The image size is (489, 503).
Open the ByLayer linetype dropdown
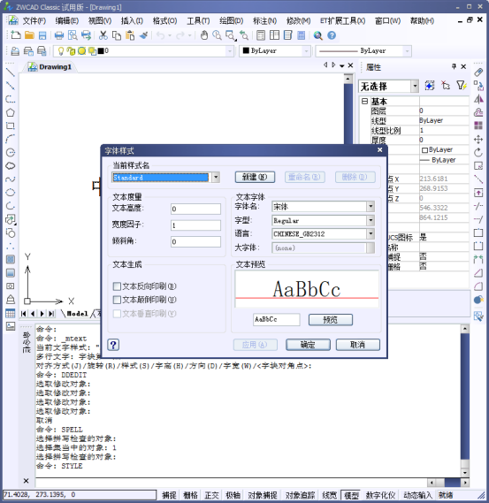click(x=407, y=50)
